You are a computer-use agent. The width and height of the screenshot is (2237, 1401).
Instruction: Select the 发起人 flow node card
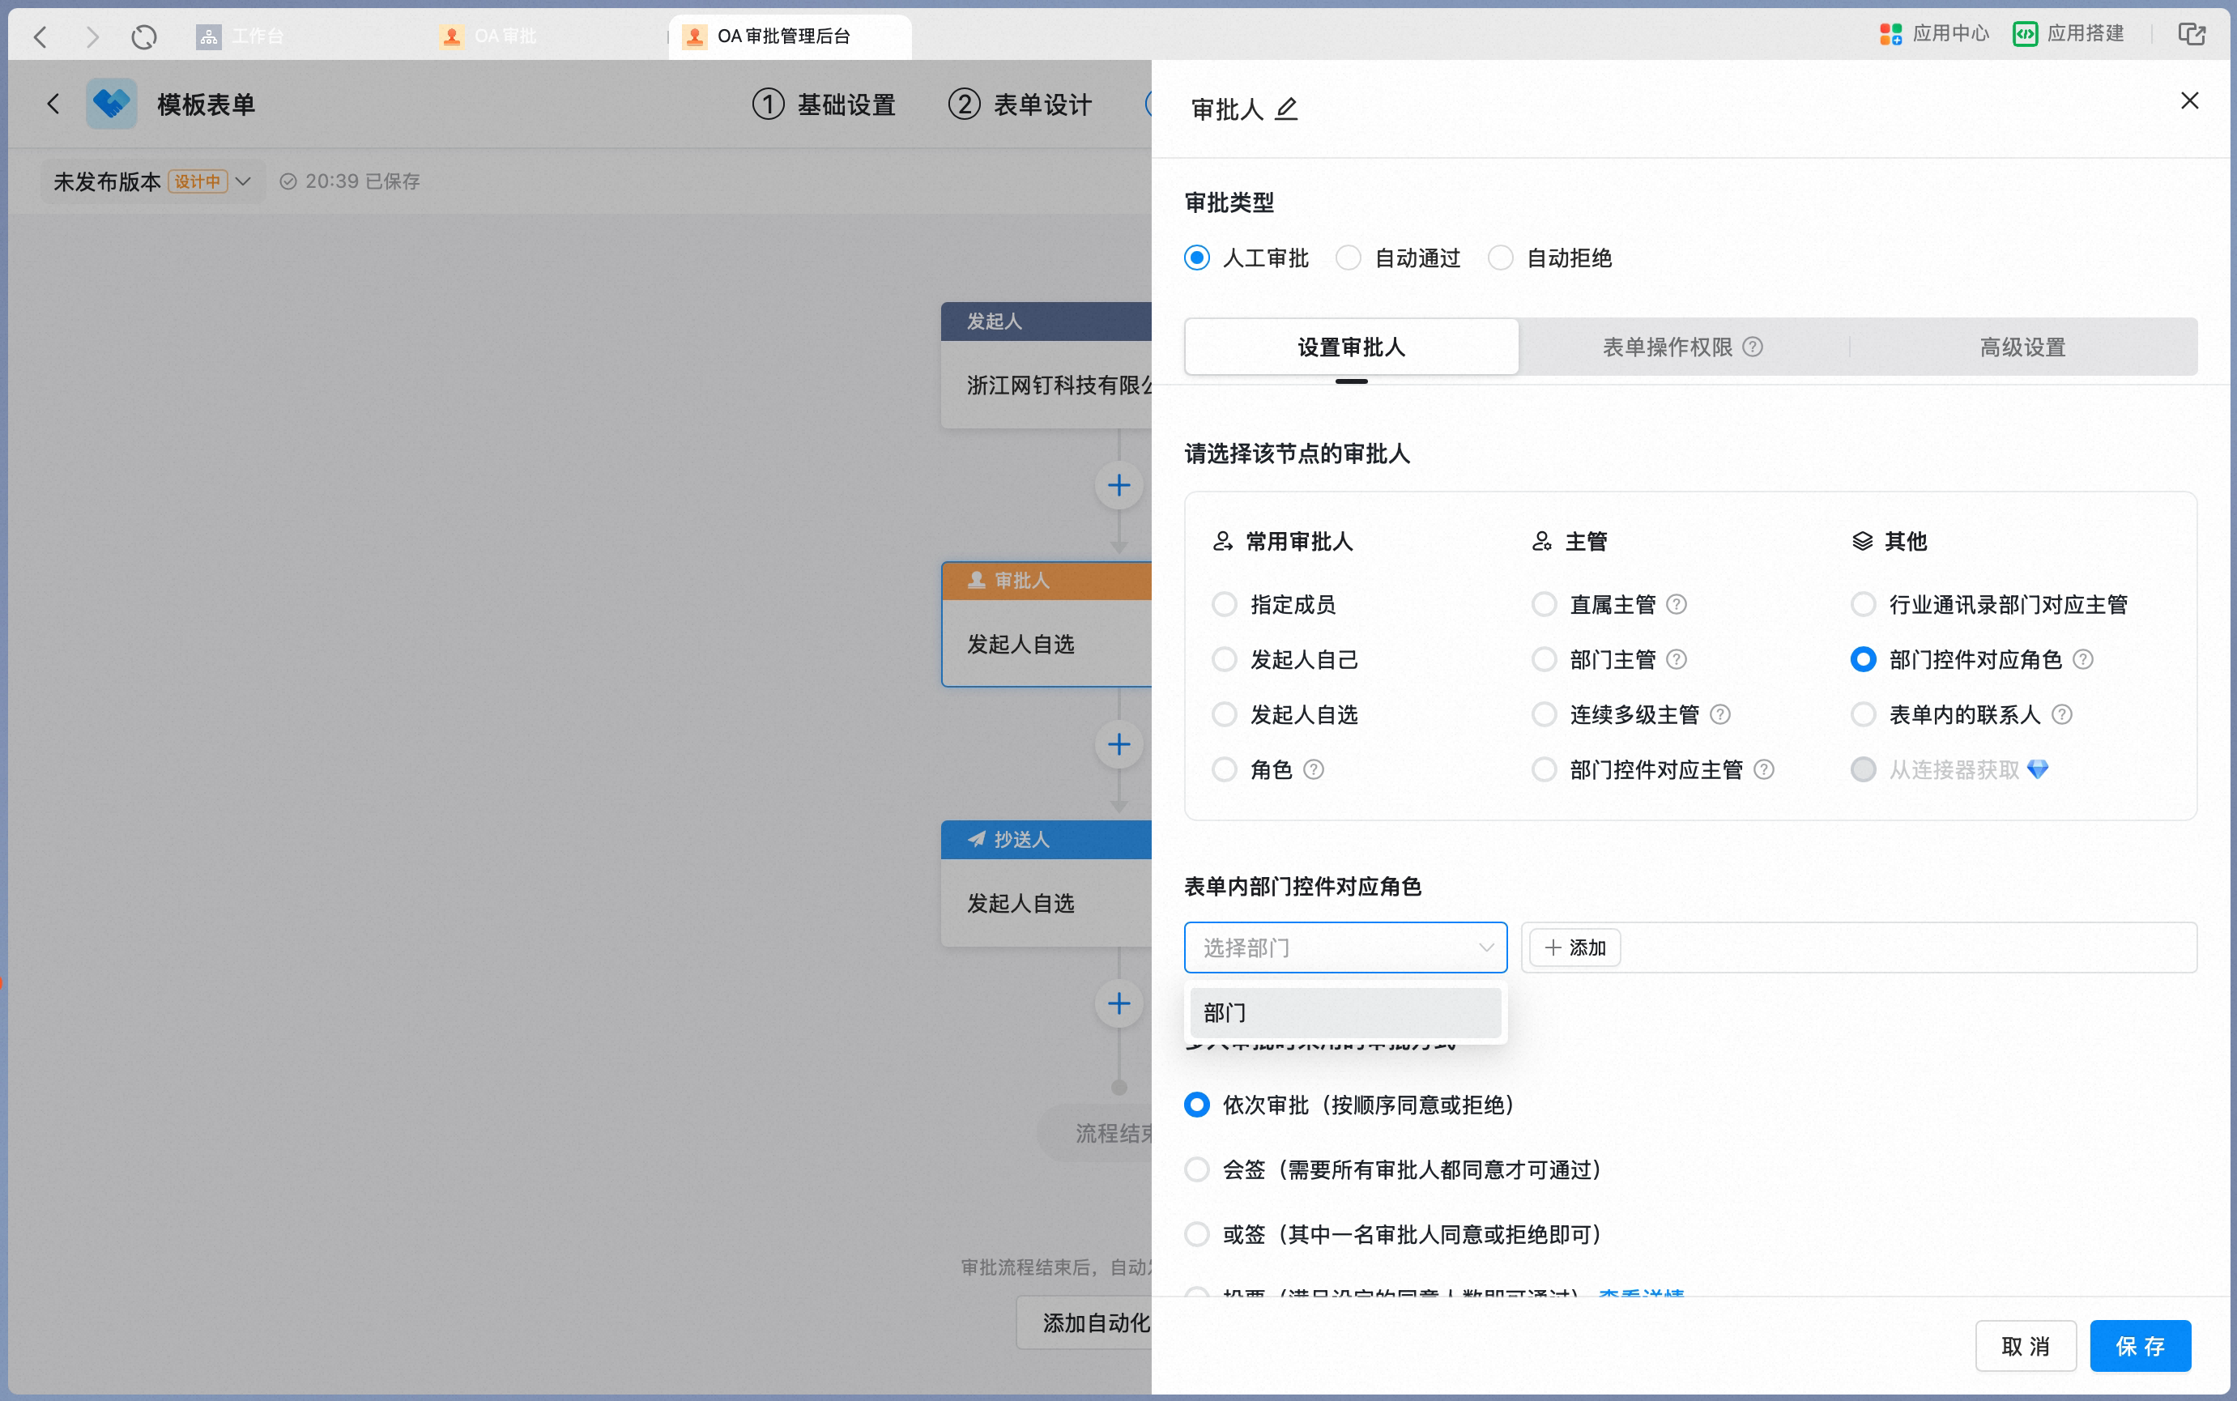coord(1047,365)
